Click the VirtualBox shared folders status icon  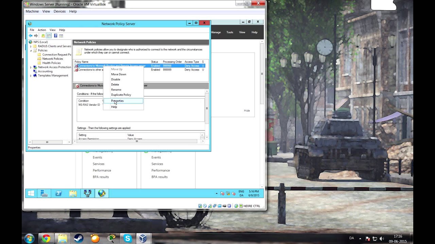tap(220, 206)
